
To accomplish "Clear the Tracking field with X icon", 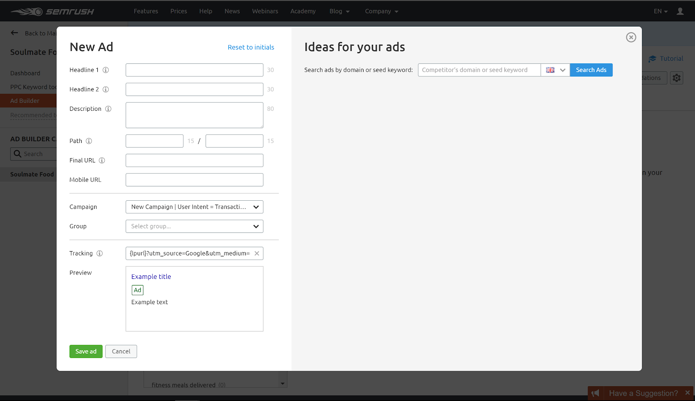I will [257, 253].
